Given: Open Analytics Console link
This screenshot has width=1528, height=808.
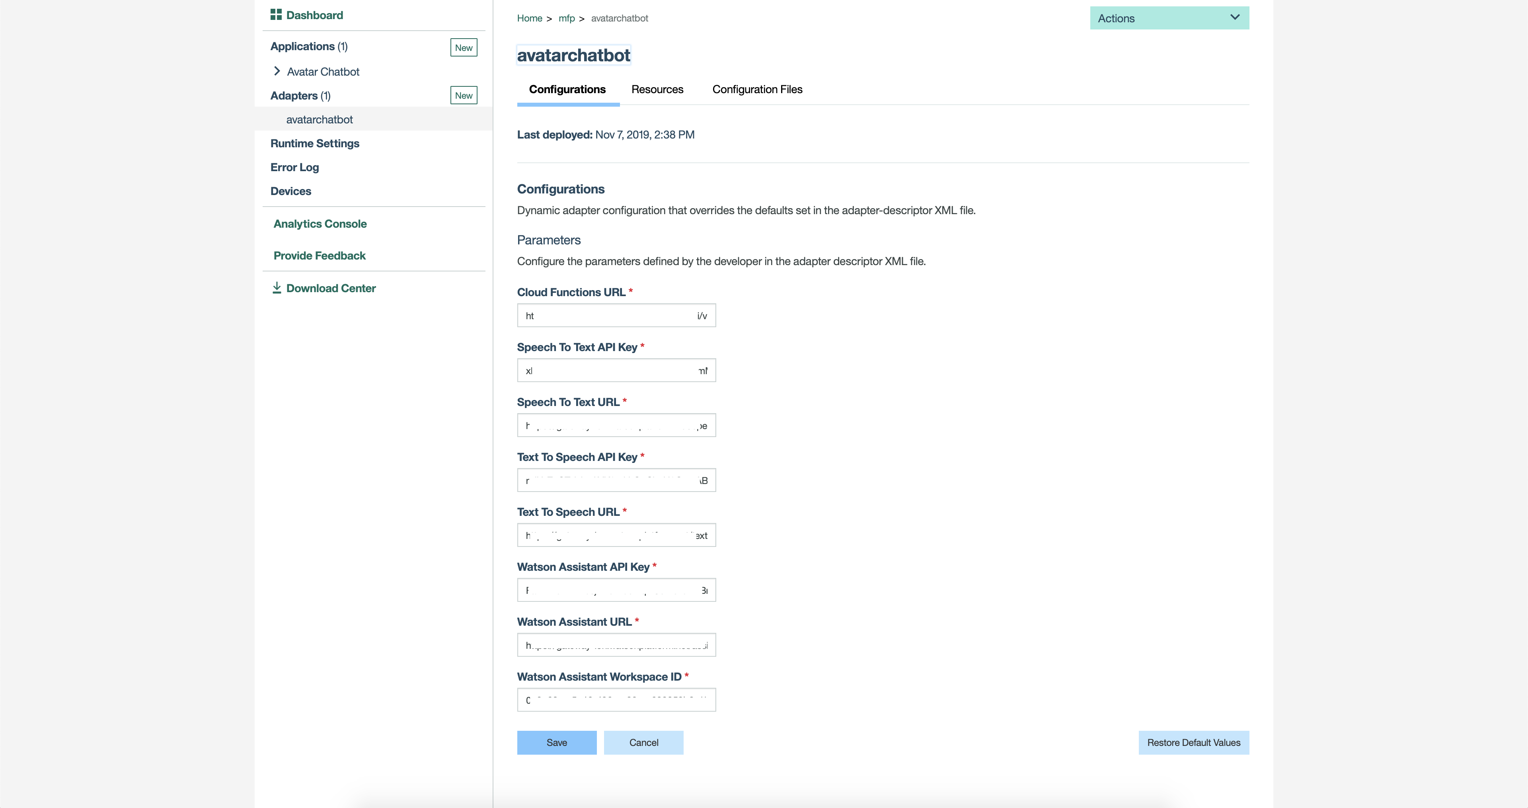Looking at the screenshot, I should coord(320,224).
